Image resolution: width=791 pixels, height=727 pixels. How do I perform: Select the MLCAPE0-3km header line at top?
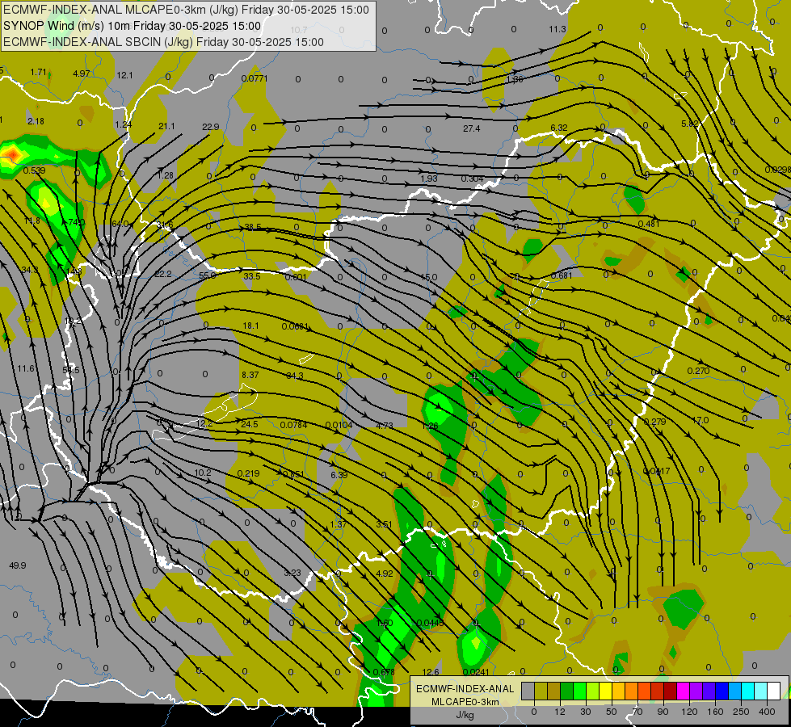coord(186,10)
